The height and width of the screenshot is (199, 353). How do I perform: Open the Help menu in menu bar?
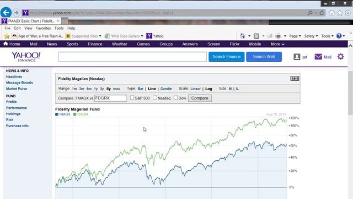71,28
